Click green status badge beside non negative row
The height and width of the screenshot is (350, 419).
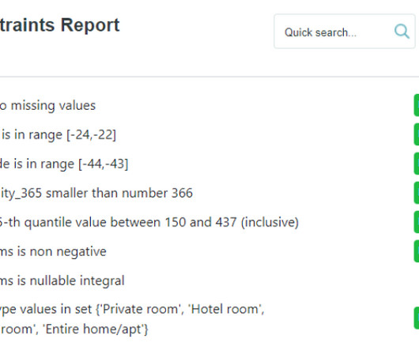coord(417,251)
